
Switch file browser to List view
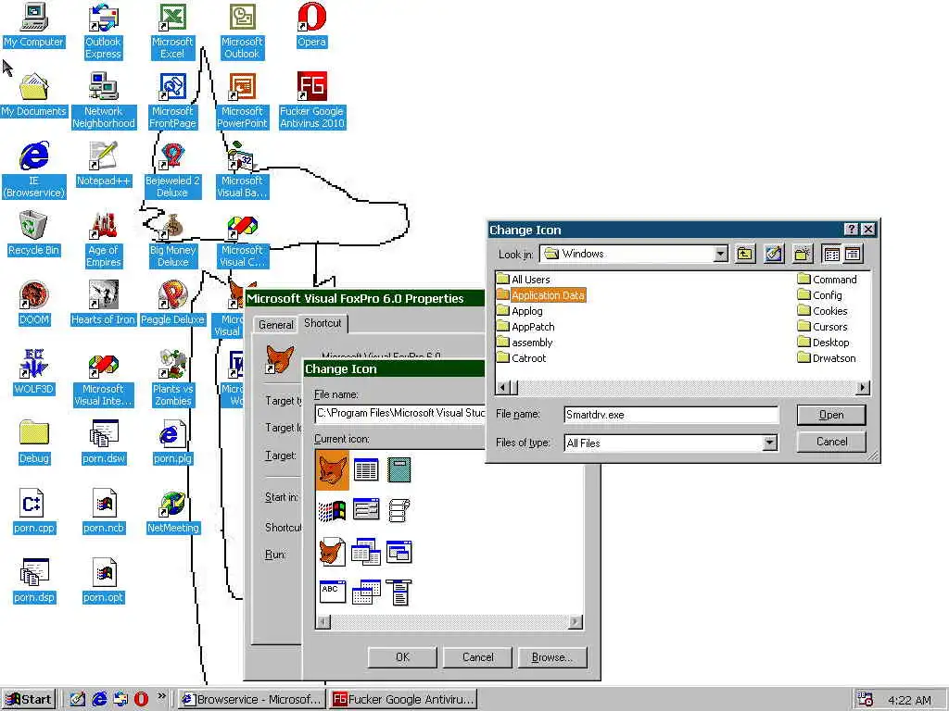(x=832, y=254)
